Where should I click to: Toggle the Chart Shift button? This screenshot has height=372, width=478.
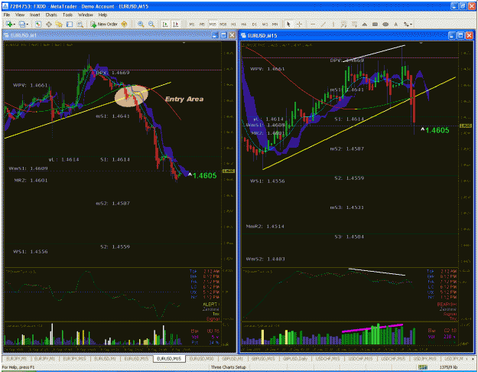pos(176,24)
